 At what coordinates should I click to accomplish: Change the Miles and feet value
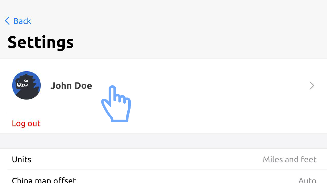pos(289,160)
